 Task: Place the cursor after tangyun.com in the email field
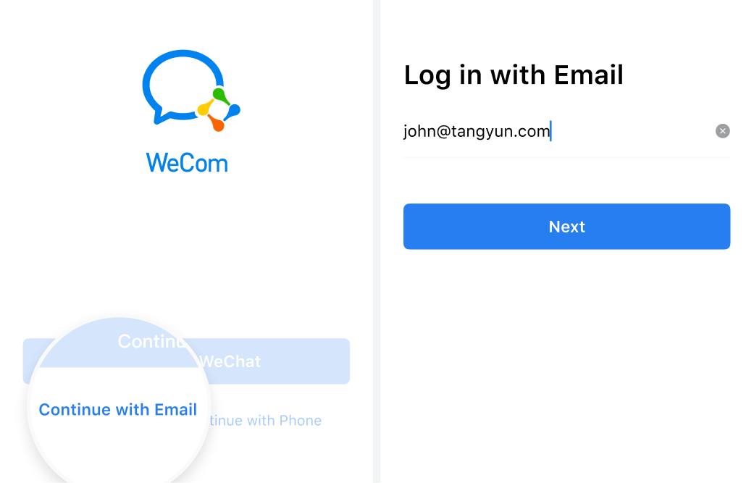point(550,131)
